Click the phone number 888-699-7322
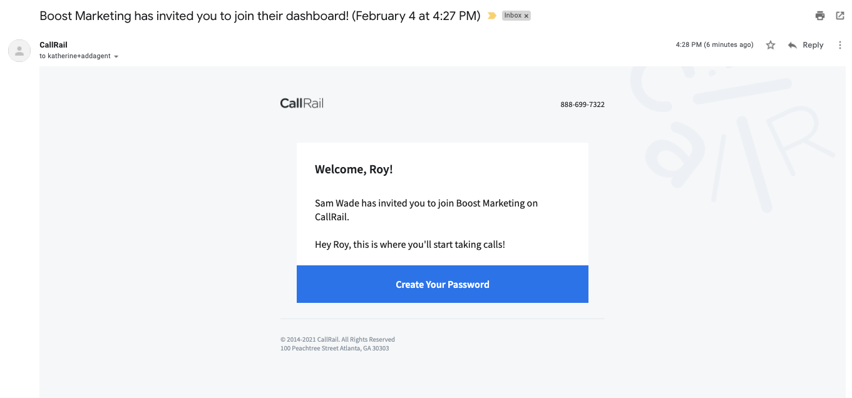 tap(582, 105)
